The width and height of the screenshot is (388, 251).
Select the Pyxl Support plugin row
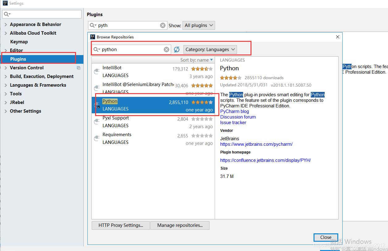point(153,122)
